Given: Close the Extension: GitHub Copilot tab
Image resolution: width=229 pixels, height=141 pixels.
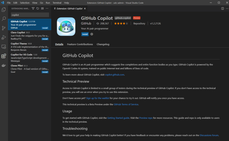Looking at the screenshot, I should [85, 9].
